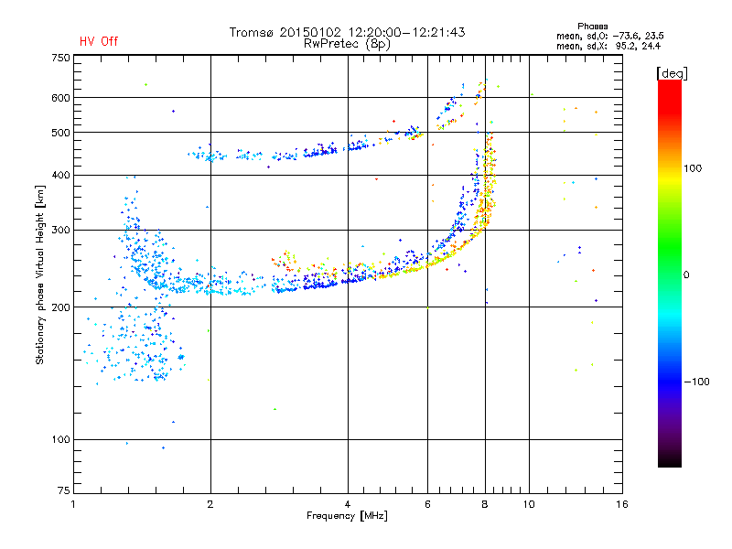Click the phase colorbar gradient

tap(670, 273)
